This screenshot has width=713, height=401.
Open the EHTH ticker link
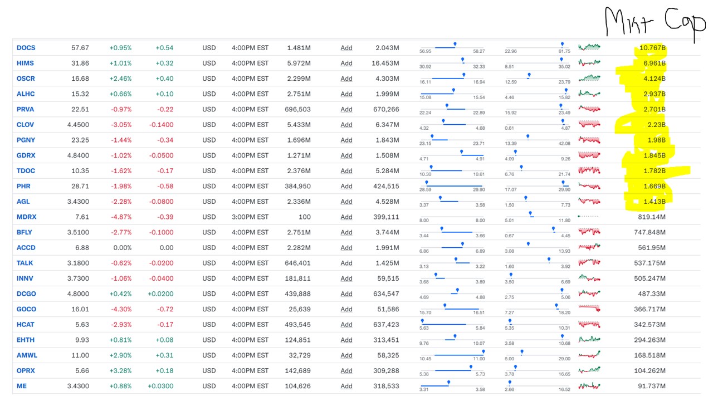pos(25,340)
